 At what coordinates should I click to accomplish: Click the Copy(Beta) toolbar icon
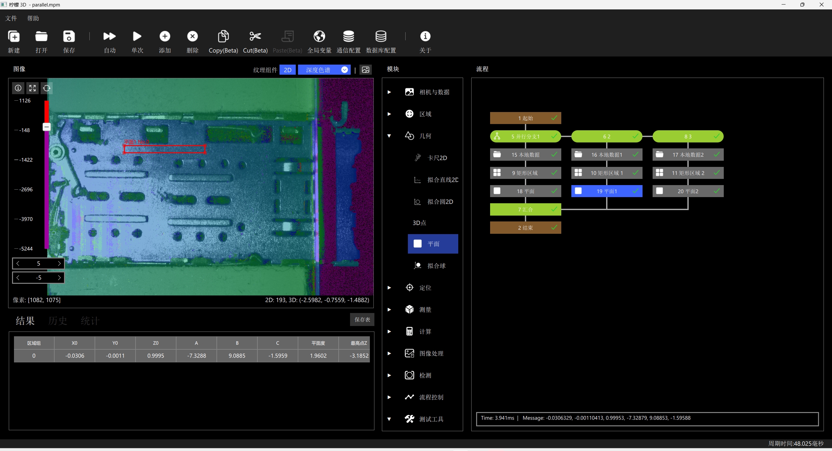coord(223,36)
